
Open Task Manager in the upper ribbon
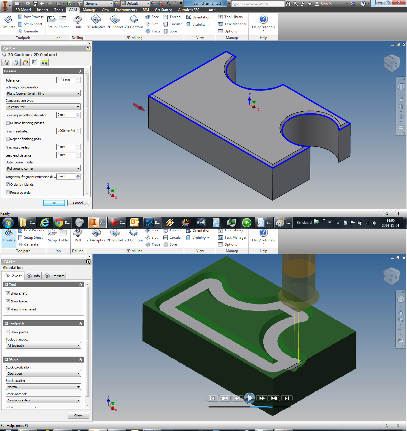click(232, 24)
